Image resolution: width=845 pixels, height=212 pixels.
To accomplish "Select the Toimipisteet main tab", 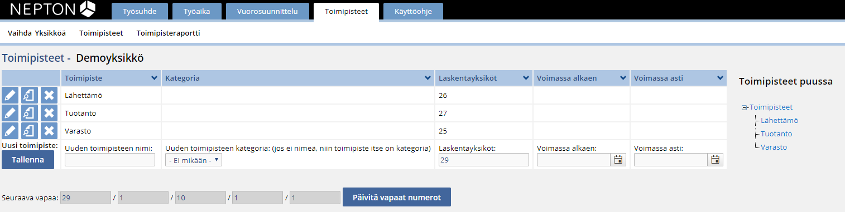I will click(x=346, y=11).
